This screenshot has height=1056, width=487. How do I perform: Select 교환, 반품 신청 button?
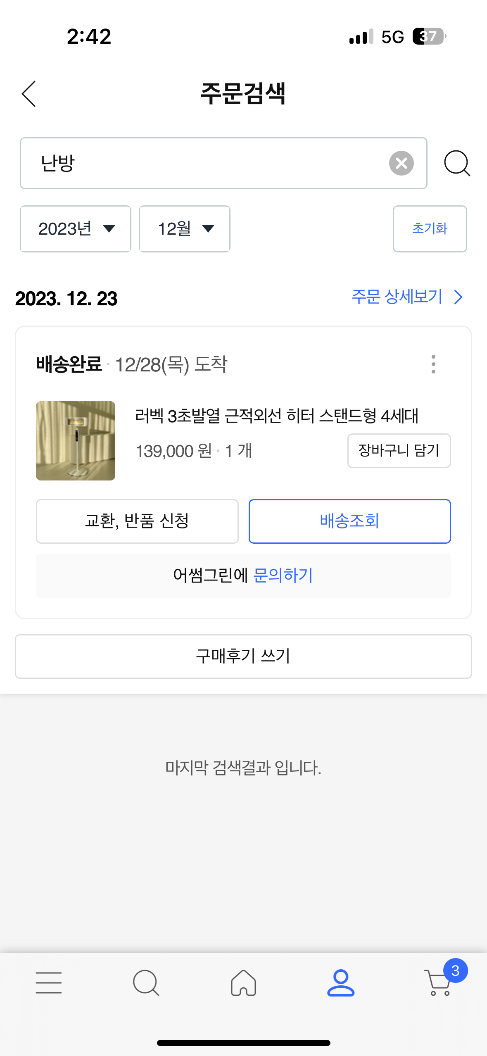pos(137,521)
